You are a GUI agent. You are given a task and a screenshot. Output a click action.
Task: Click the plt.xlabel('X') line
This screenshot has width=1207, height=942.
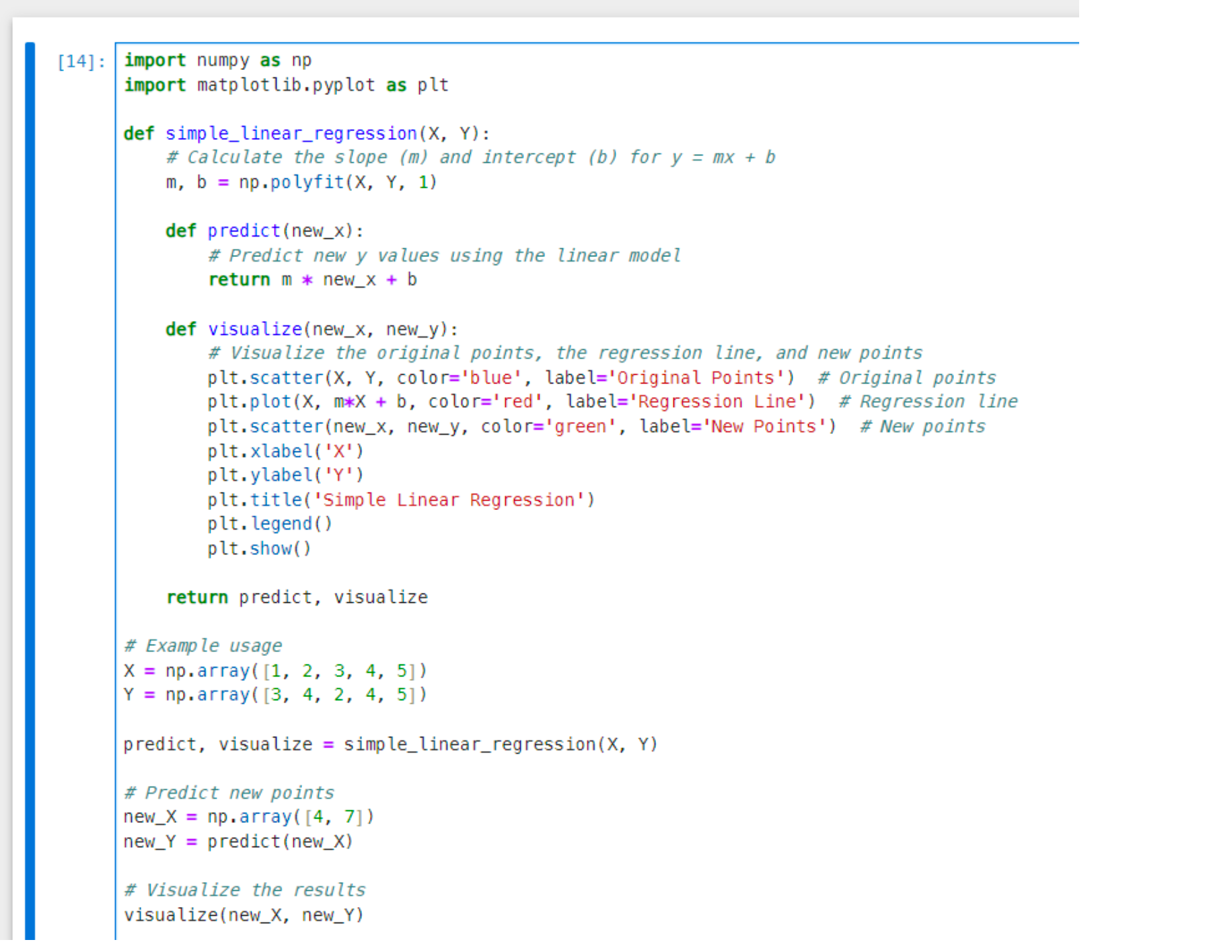coord(285,451)
